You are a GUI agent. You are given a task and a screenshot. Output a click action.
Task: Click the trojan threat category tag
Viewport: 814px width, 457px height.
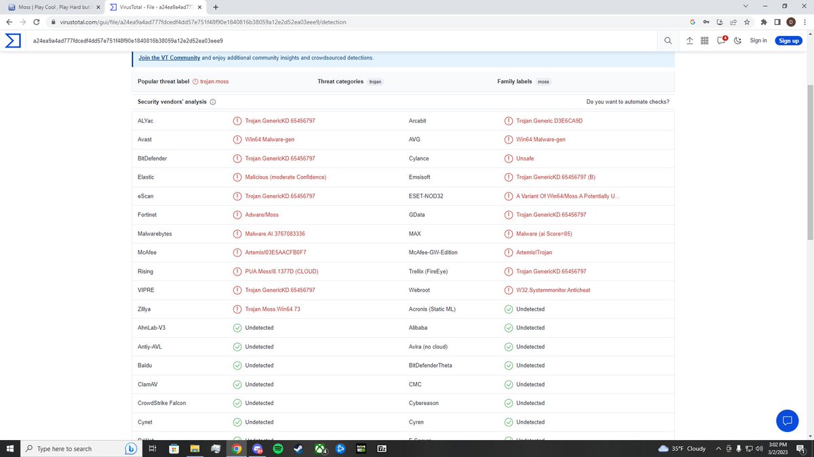[x=375, y=81]
